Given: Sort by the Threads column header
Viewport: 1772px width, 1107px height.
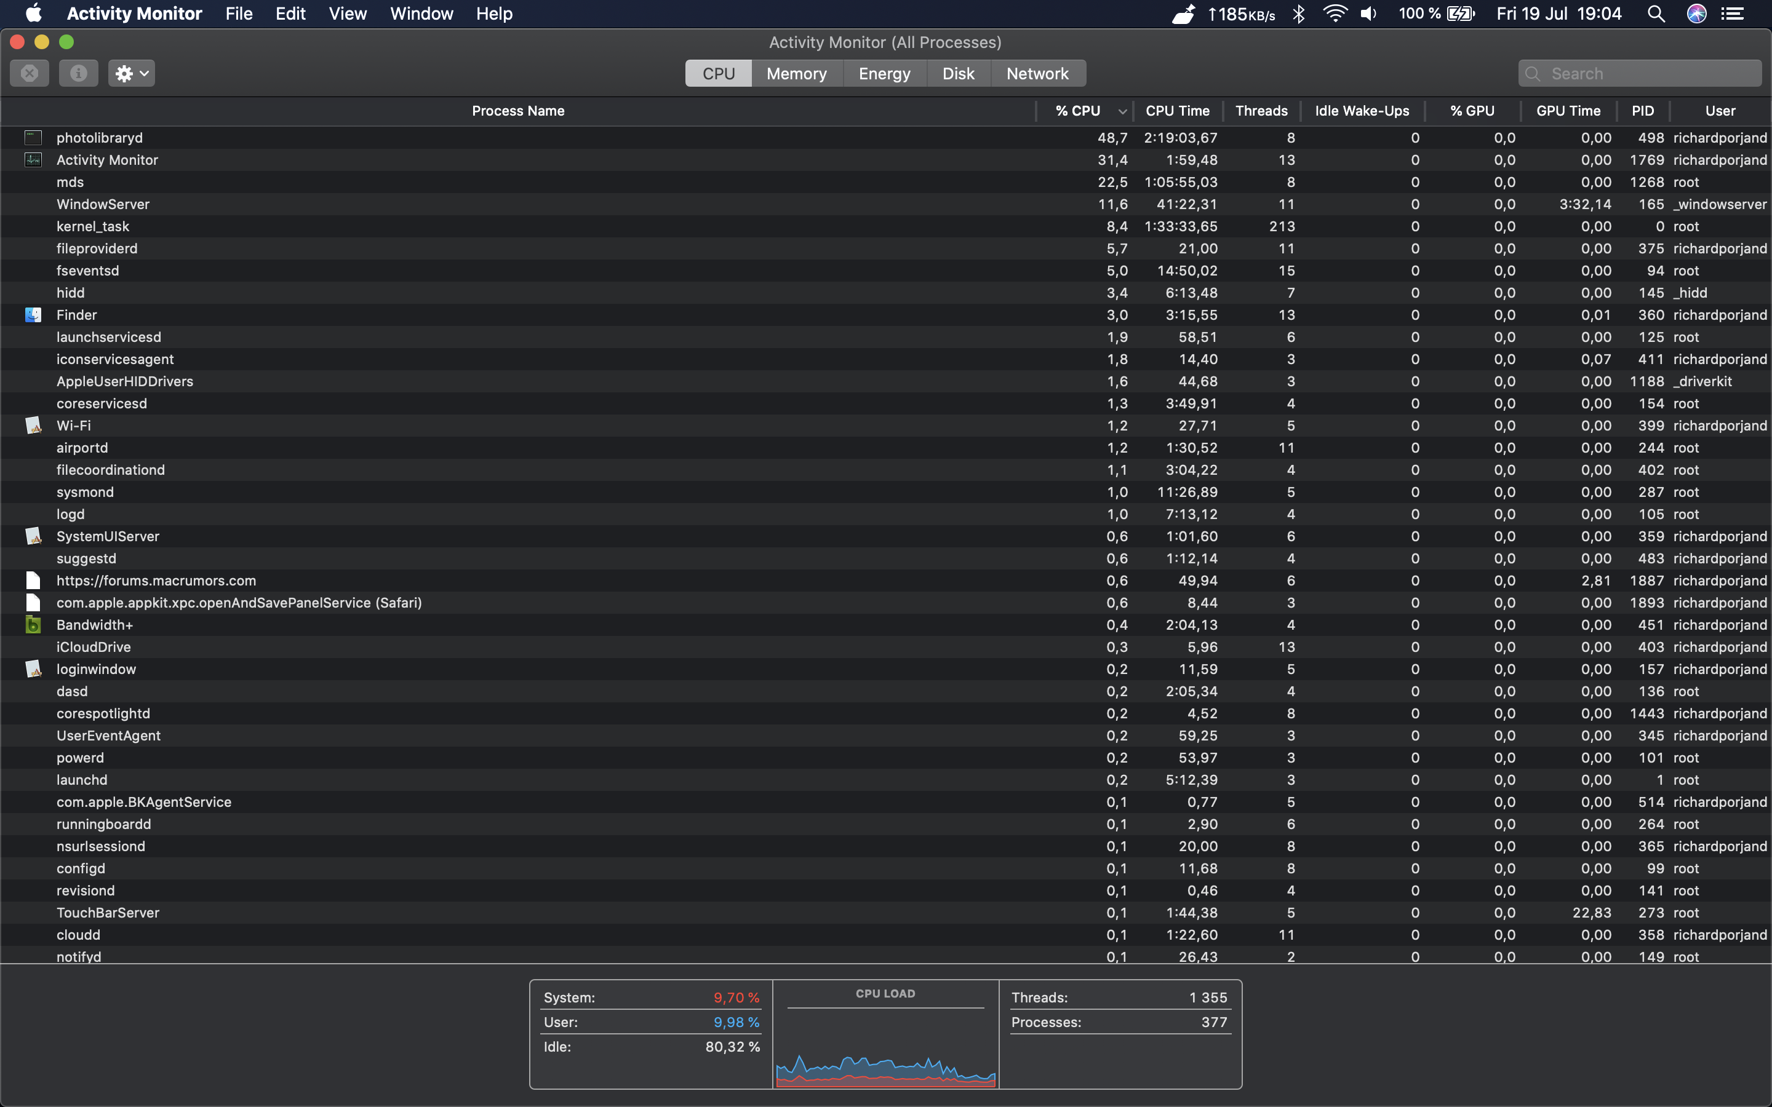Looking at the screenshot, I should click(1261, 111).
